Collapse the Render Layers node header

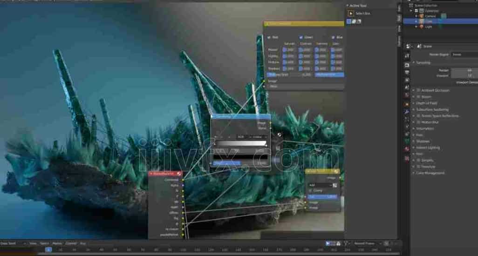coord(151,174)
